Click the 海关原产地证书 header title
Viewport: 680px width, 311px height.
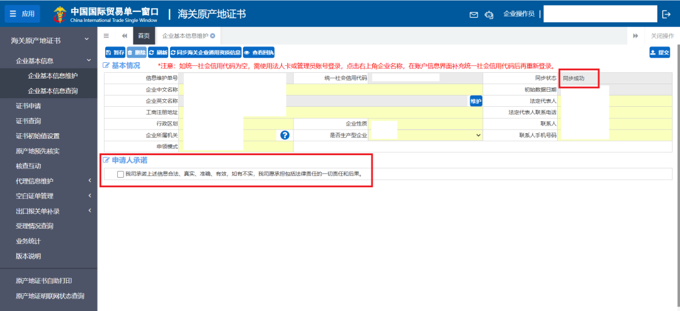[x=212, y=14]
